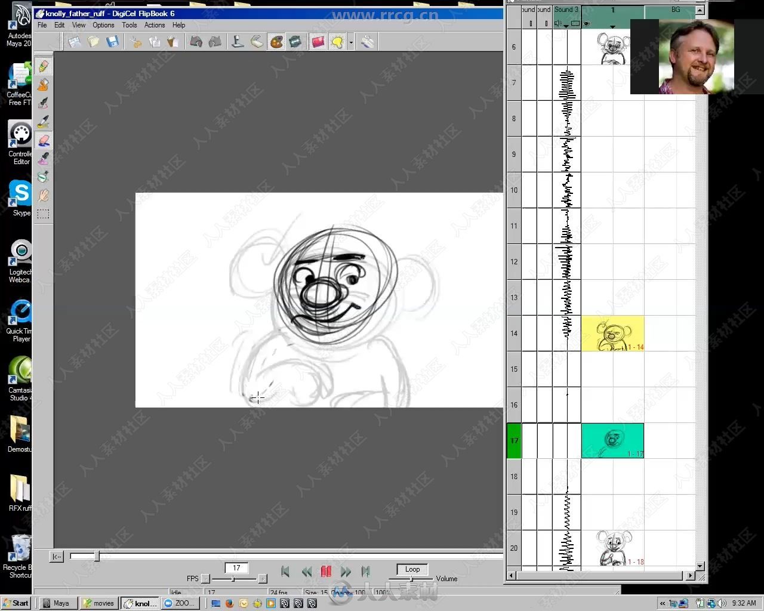Image resolution: width=764 pixels, height=611 pixels.
Task: Click the frame number field showing 17
Action: 236,568
